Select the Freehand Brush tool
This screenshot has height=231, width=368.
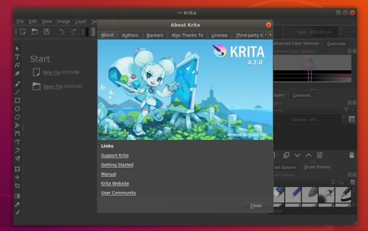click(x=17, y=84)
